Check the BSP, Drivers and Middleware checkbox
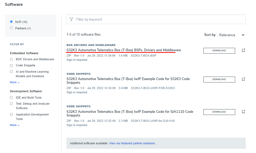The width and height of the screenshot is (256, 153). click(11, 59)
